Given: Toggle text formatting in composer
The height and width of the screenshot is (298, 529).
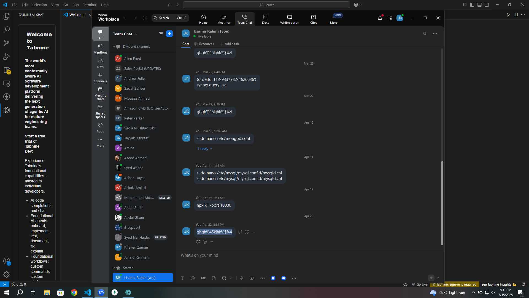Looking at the screenshot, I should [182, 278].
